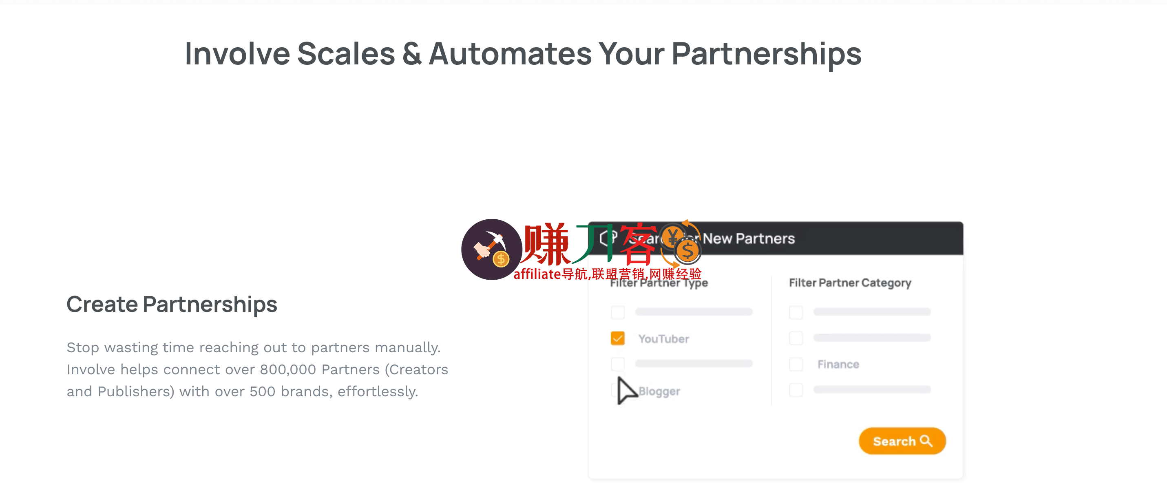Check the first blank Partner Type checkbox

coord(617,312)
